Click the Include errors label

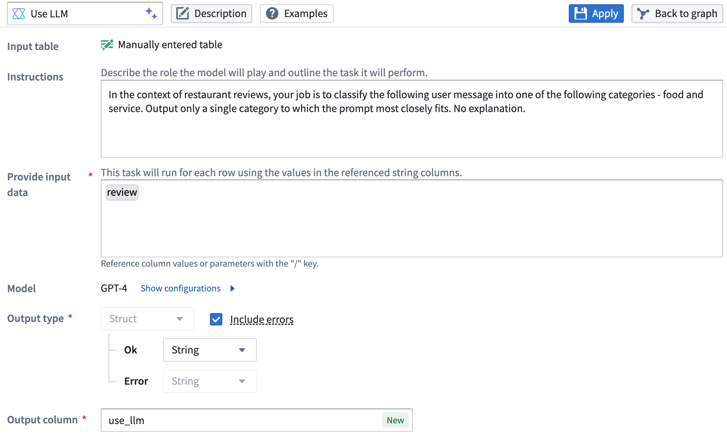(262, 319)
